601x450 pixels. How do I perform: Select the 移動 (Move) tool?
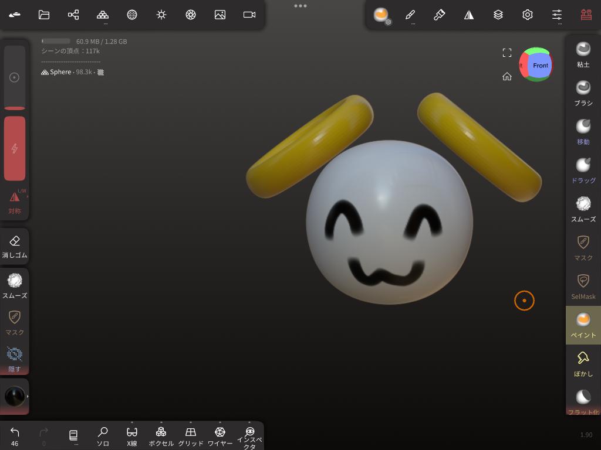(x=583, y=132)
